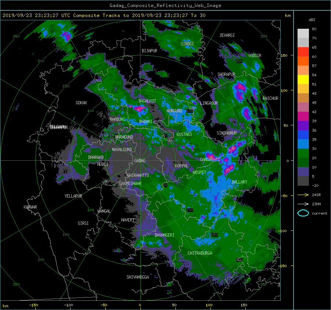
Task: Select the HUNGUND label
Action: [x=174, y=111]
